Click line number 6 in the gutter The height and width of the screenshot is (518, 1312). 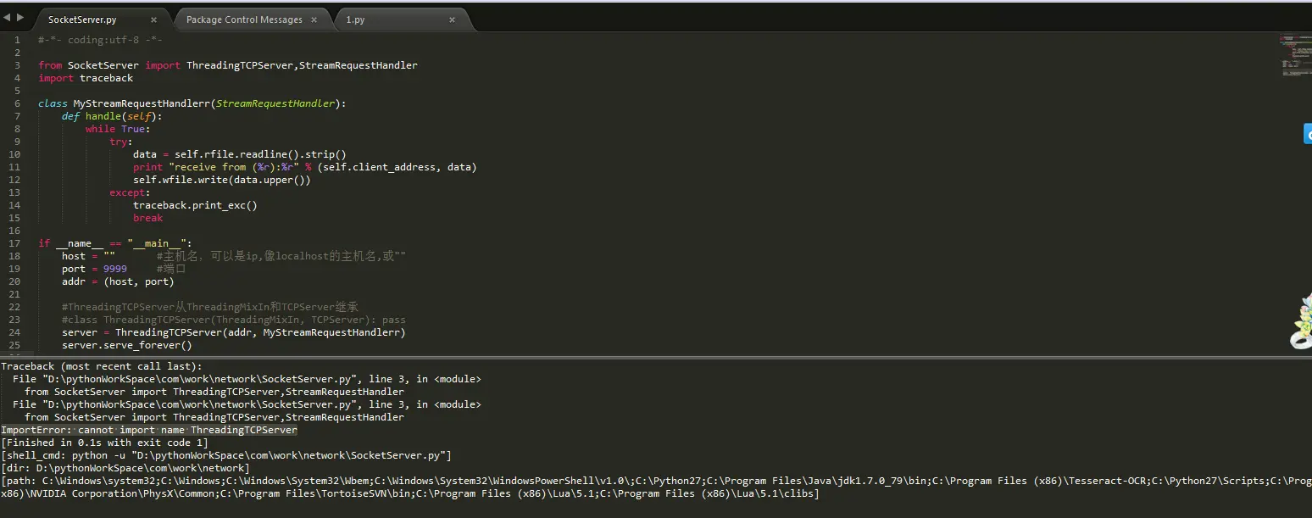tap(17, 103)
